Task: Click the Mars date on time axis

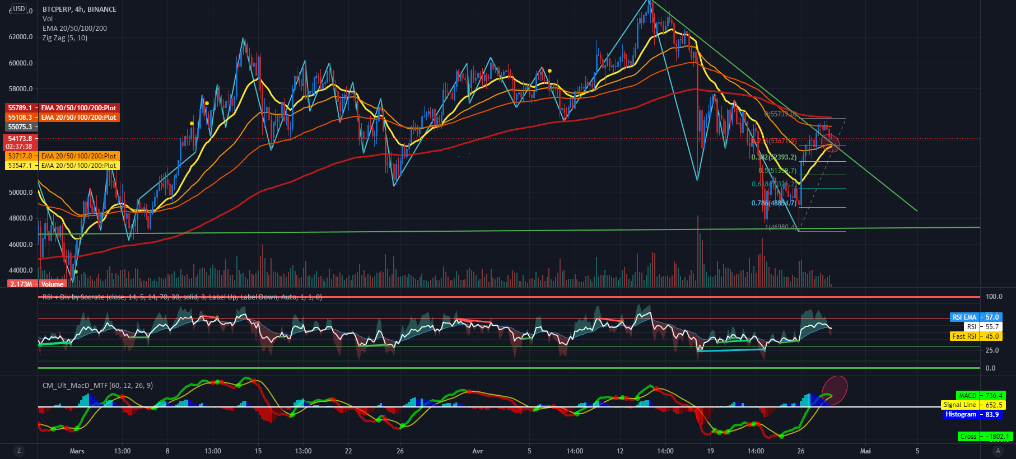Action: (77, 451)
